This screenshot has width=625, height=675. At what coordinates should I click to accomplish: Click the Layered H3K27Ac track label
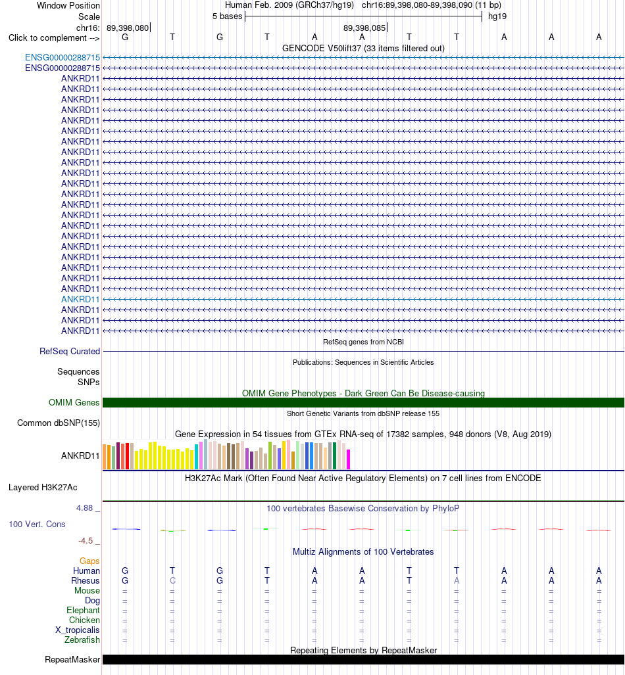(x=43, y=487)
